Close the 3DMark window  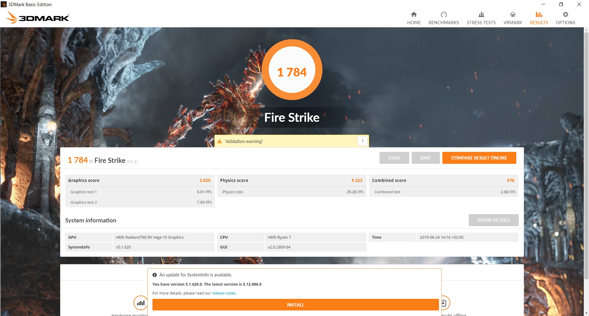pos(579,4)
